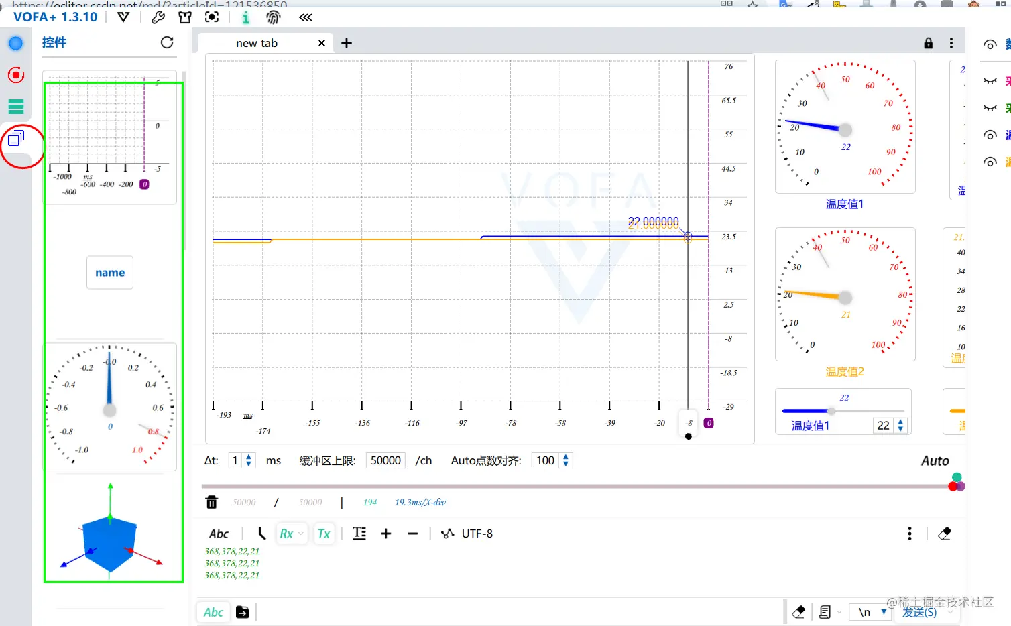This screenshot has width=1011, height=626.
Task: Click the 22.000000 cursor value label
Action: [x=653, y=223]
